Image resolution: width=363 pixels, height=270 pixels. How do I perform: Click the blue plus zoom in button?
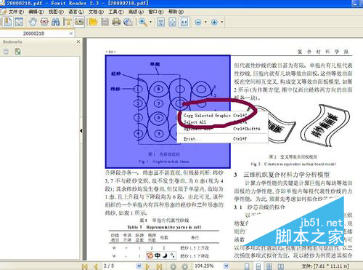(214, 22)
